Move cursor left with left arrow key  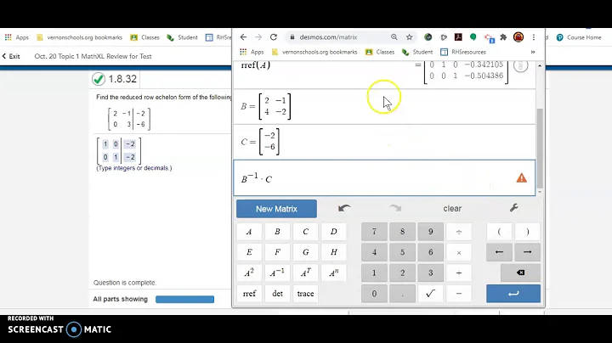(x=499, y=252)
